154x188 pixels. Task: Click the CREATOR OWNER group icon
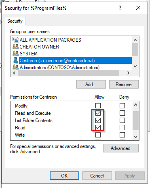coord(16,46)
